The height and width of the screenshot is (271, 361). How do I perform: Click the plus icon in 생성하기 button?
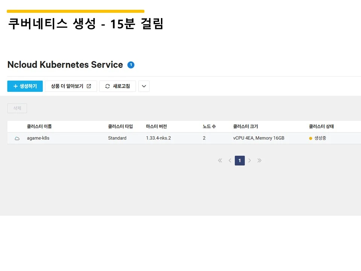tap(15, 86)
